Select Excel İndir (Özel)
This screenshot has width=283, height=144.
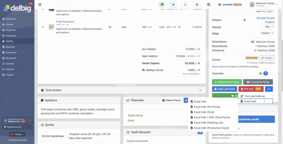point(213,112)
